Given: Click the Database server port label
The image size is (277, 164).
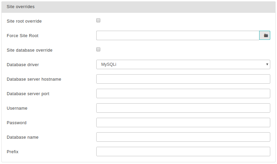Looking at the screenshot, I should 28,94.
